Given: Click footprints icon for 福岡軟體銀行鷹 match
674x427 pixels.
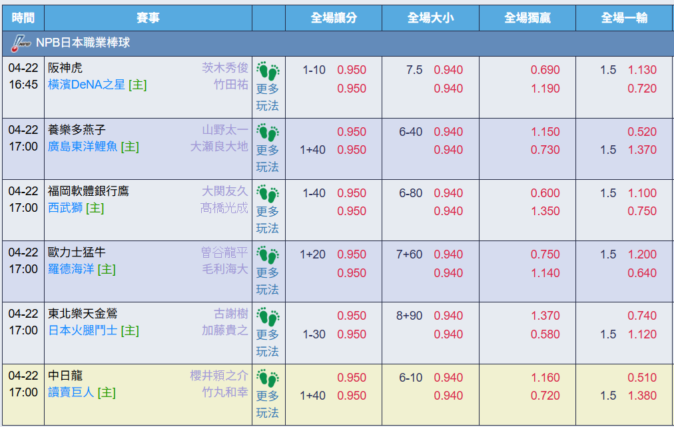Looking at the screenshot, I should pos(268,193).
